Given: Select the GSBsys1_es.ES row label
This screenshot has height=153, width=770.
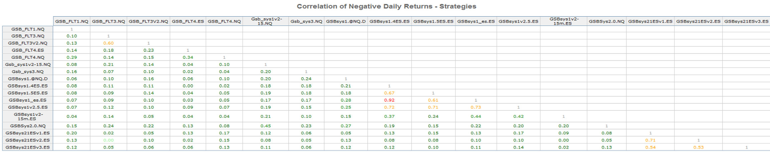Looking at the screenshot, I should point(28,100).
